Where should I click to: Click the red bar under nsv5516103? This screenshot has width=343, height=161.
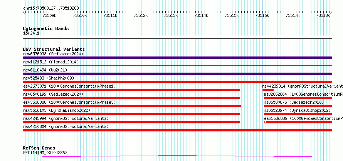(131, 114)
